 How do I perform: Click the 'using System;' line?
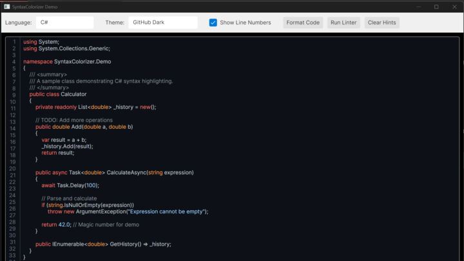[41, 42]
